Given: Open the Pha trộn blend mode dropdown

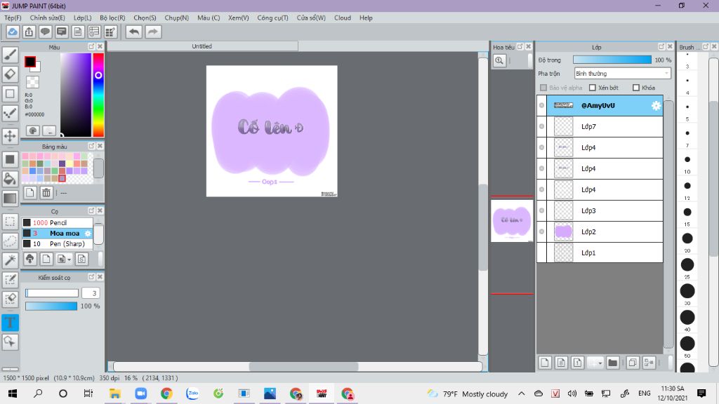Looking at the screenshot, I should pyautogui.click(x=622, y=73).
